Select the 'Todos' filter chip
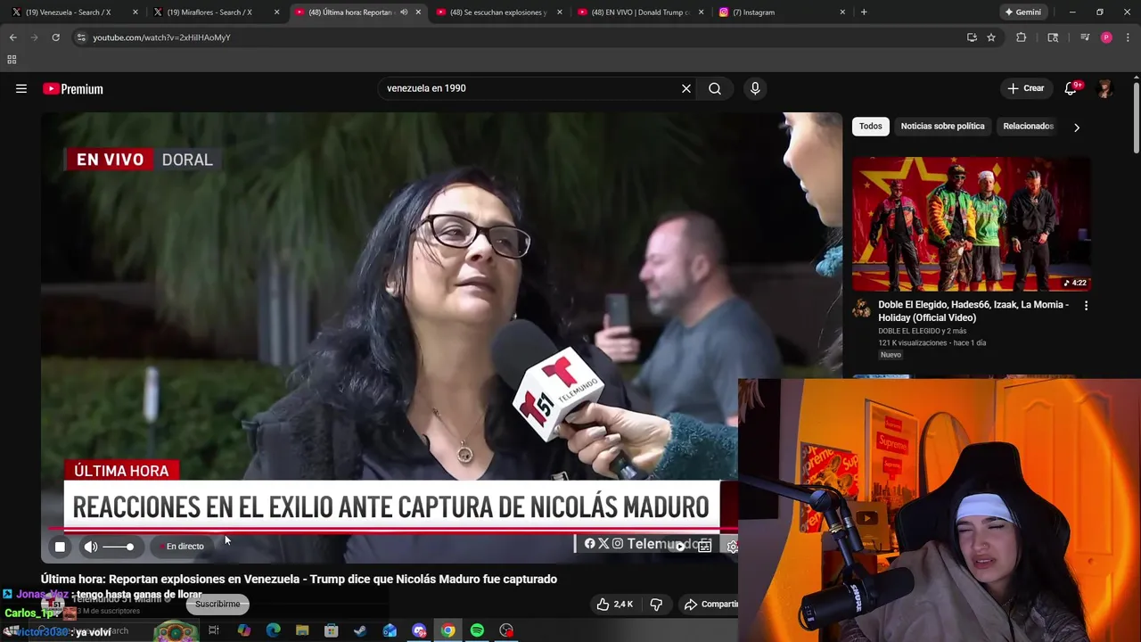This screenshot has height=642, width=1141. (x=871, y=126)
